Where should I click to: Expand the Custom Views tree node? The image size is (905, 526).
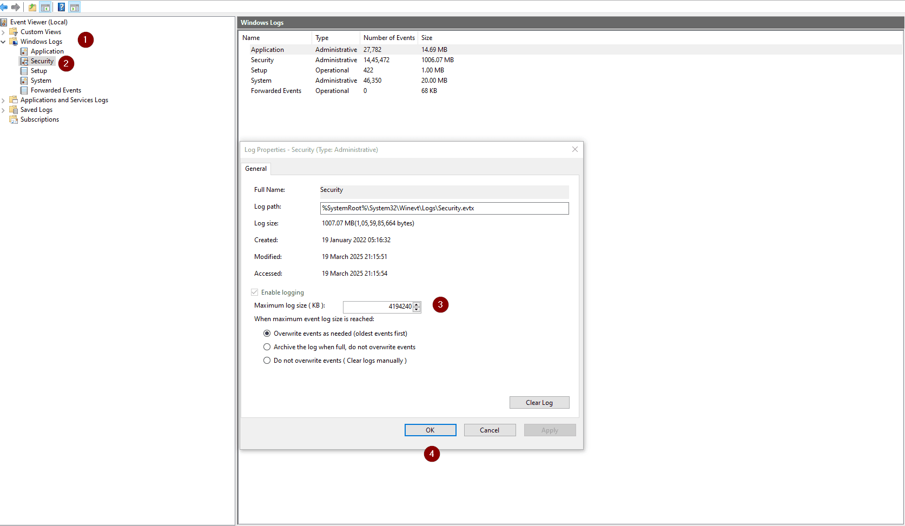click(x=3, y=32)
